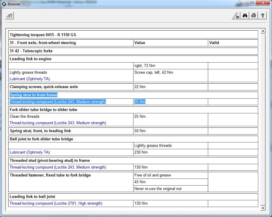
Task: Click the binoculars search icon
Action: 245,16
